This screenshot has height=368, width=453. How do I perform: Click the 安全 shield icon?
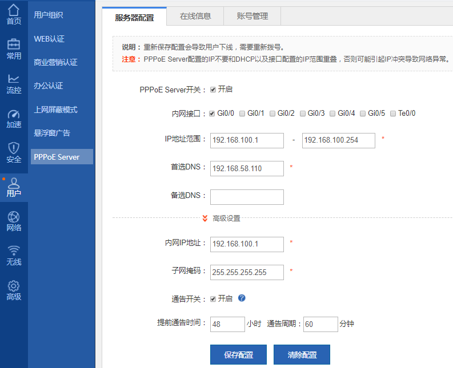coord(14,148)
